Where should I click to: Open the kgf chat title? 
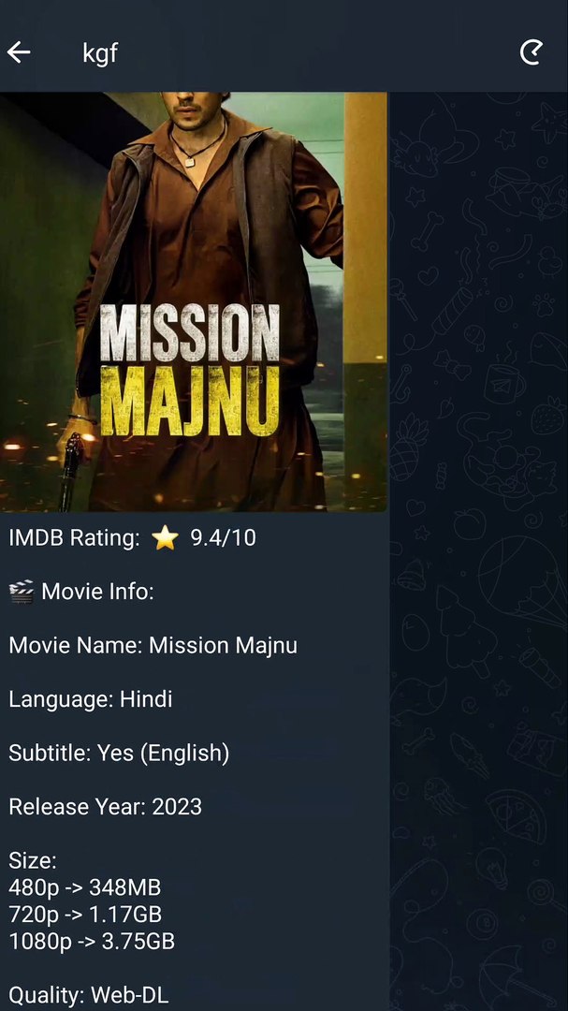[x=100, y=52]
